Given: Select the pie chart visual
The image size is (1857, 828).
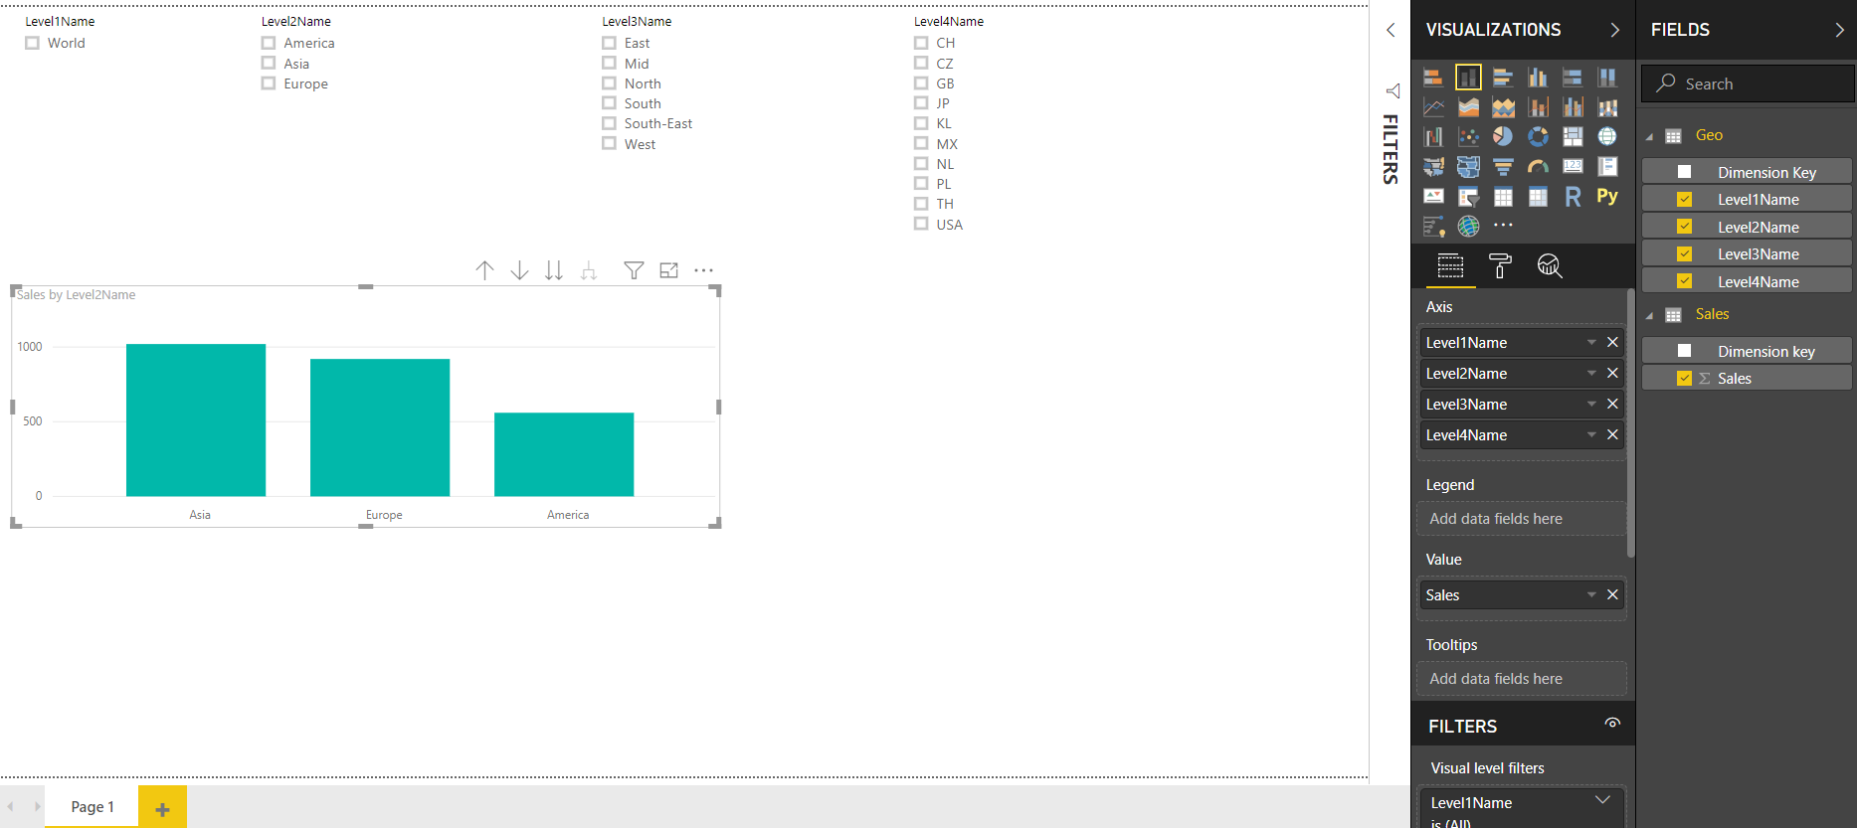Looking at the screenshot, I should (x=1503, y=137).
